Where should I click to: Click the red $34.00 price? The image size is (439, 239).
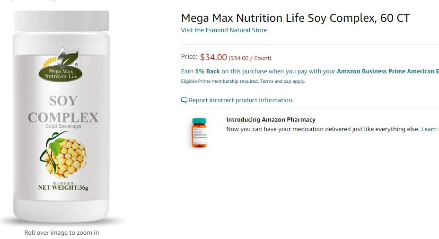pos(213,57)
